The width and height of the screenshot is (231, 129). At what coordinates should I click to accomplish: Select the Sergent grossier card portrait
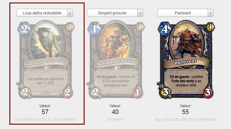coord(115,41)
